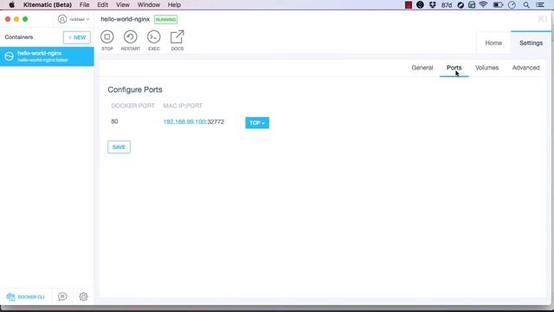Click the hello-world-nginx title
The height and width of the screenshot is (312, 554).
coord(125,19)
